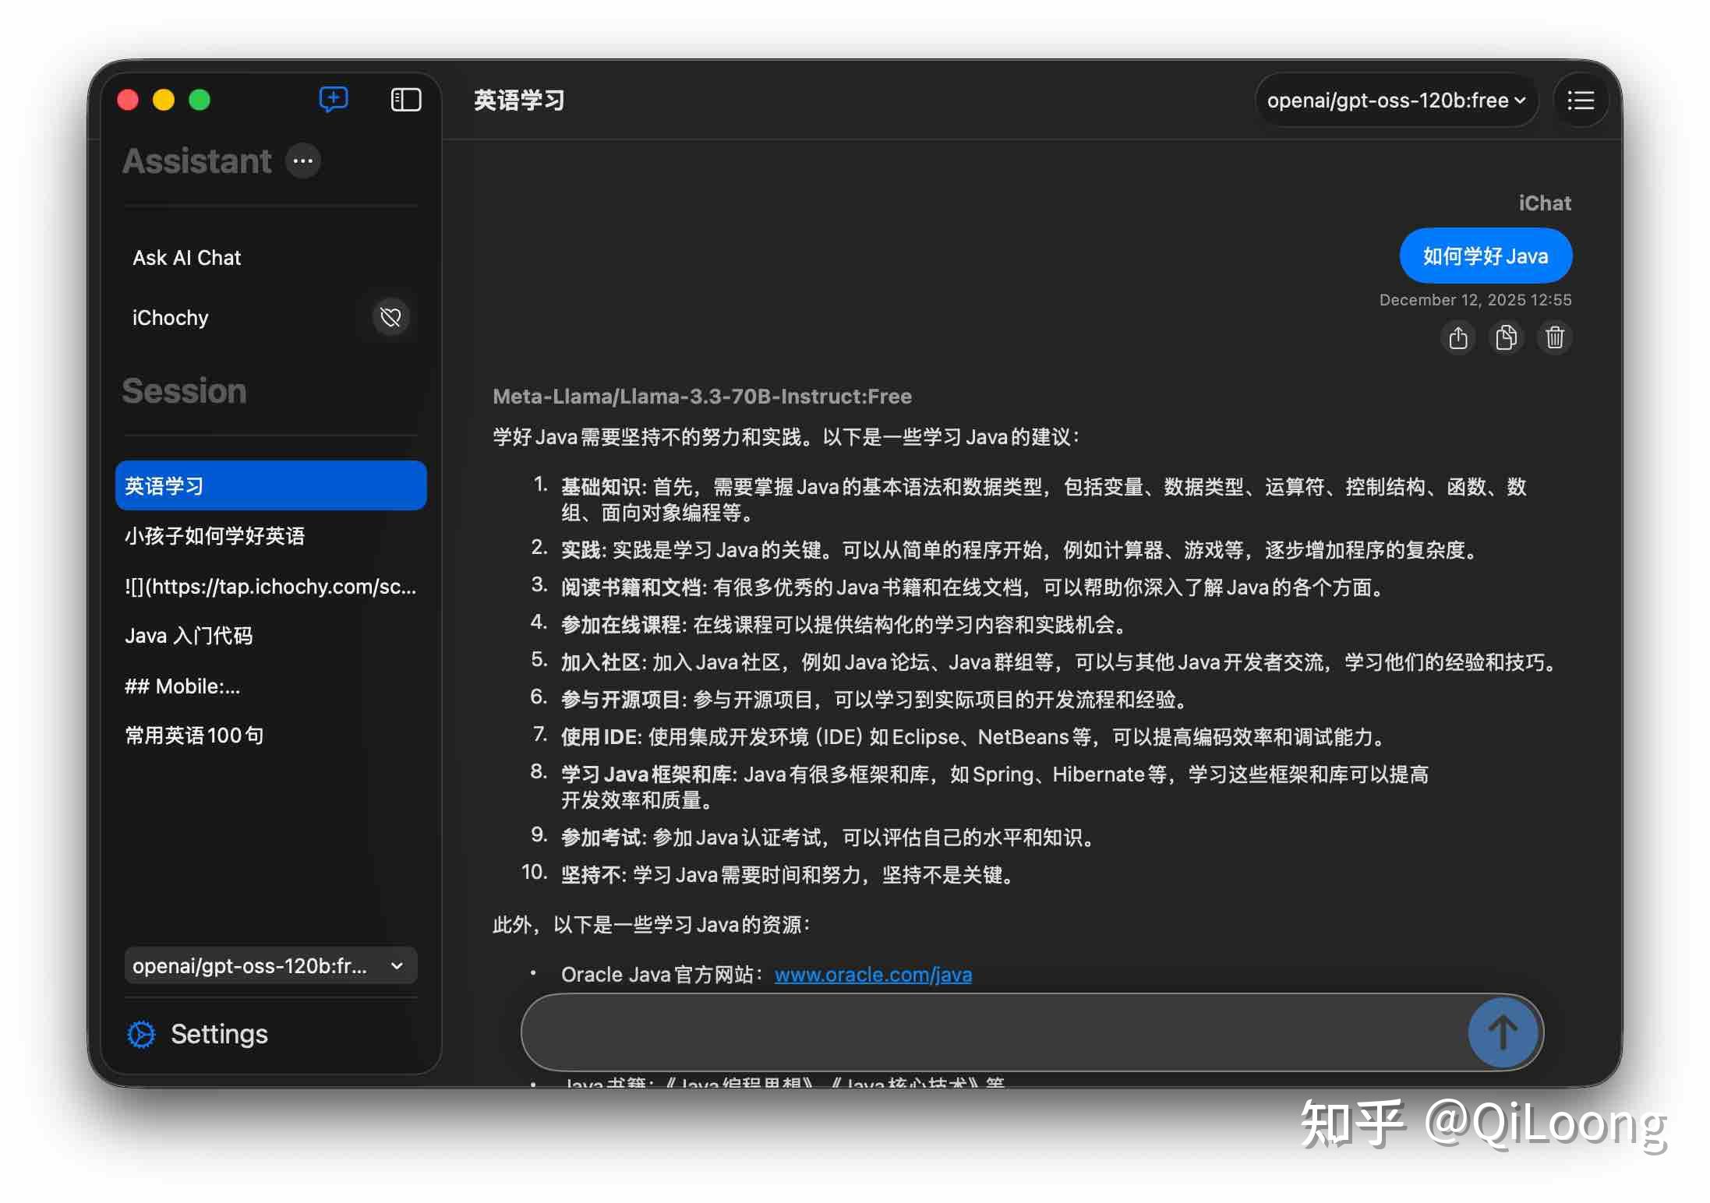Image resolution: width=1710 pixels, height=1203 pixels.
Task: Open the Assistant ellipsis options menu
Action: [x=302, y=161]
